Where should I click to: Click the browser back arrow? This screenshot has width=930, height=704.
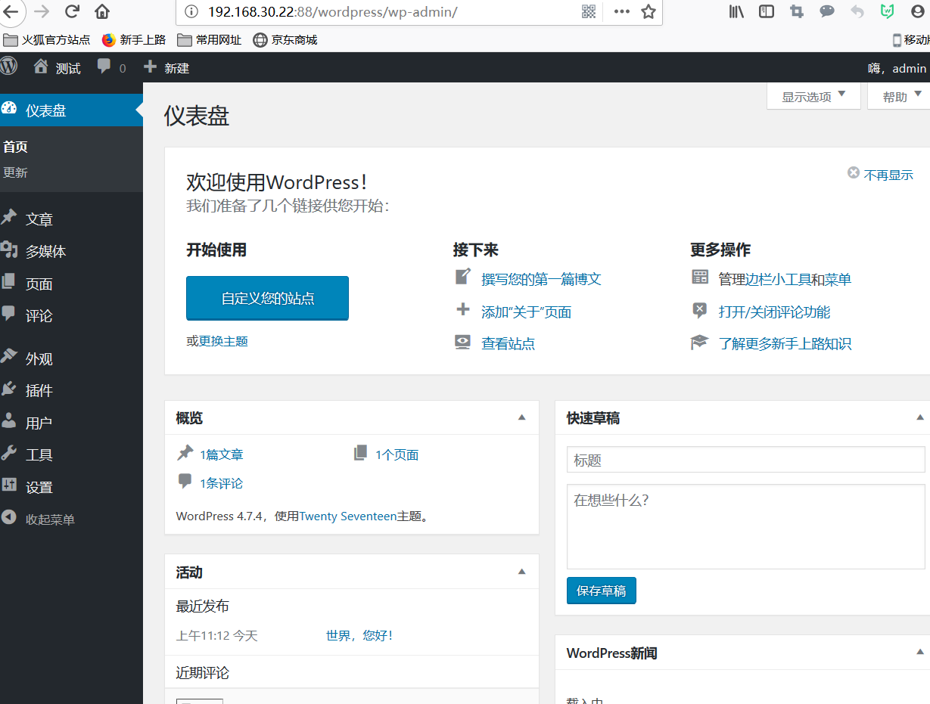click(x=11, y=11)
